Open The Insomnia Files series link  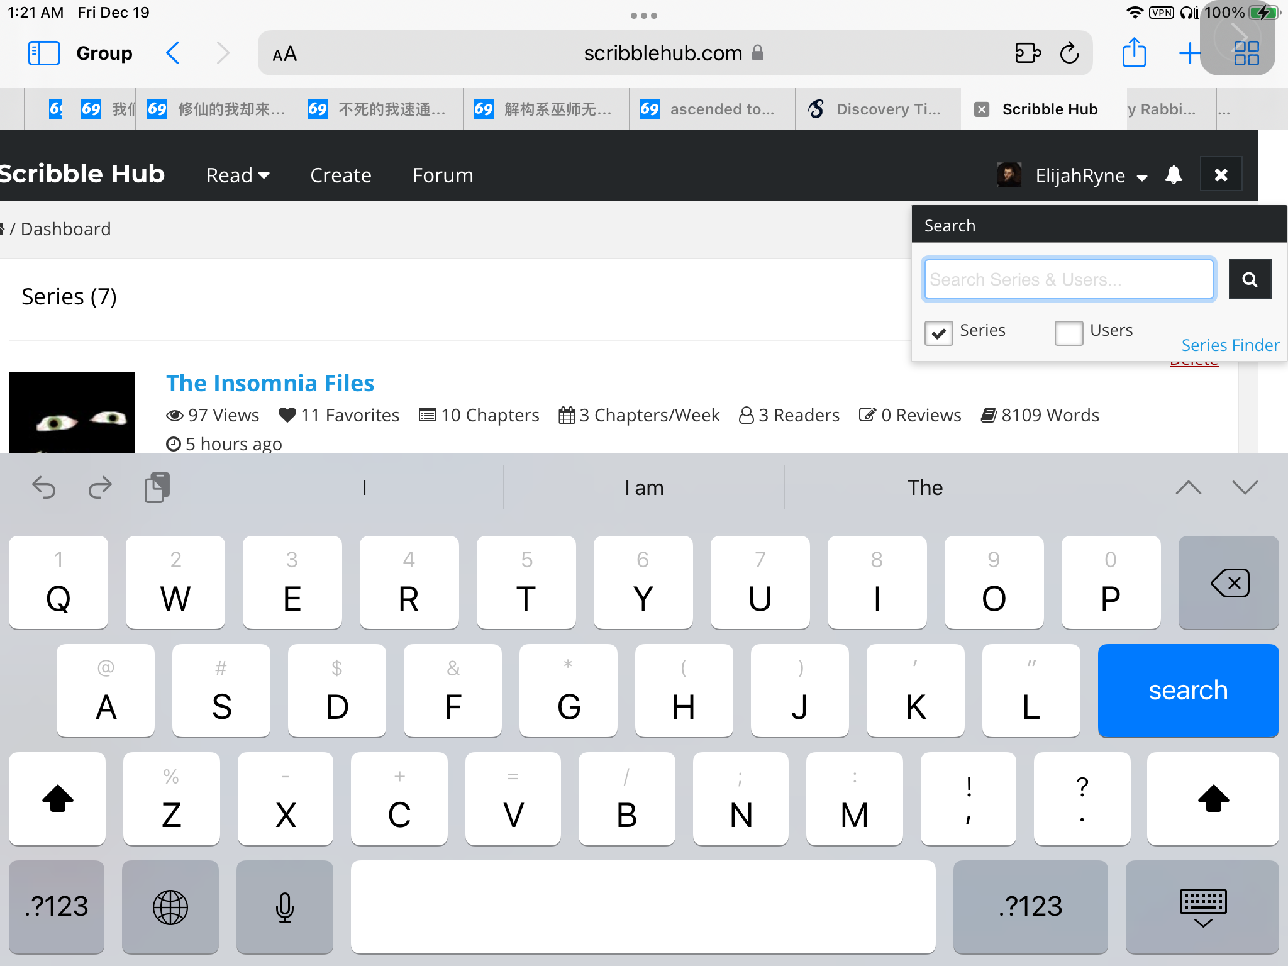coord(270,383)
